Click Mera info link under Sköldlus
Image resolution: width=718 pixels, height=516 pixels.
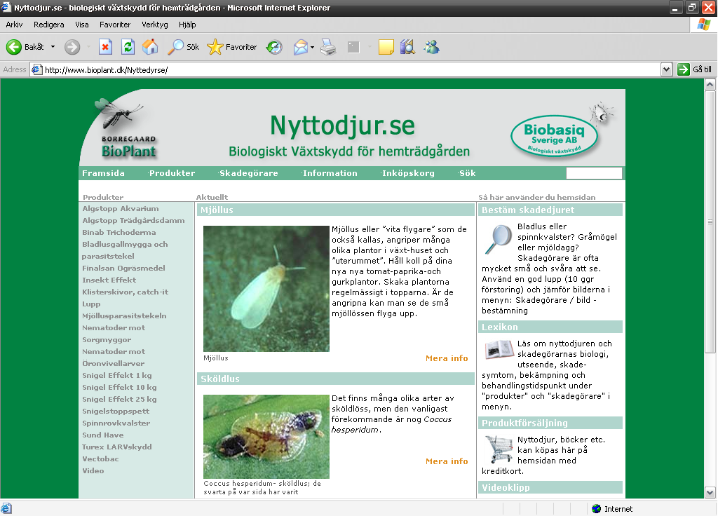(x=447, y=461)
